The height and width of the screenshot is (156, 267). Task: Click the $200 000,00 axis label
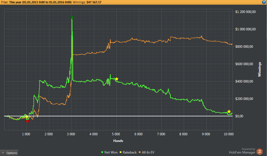tap(244, 99)
